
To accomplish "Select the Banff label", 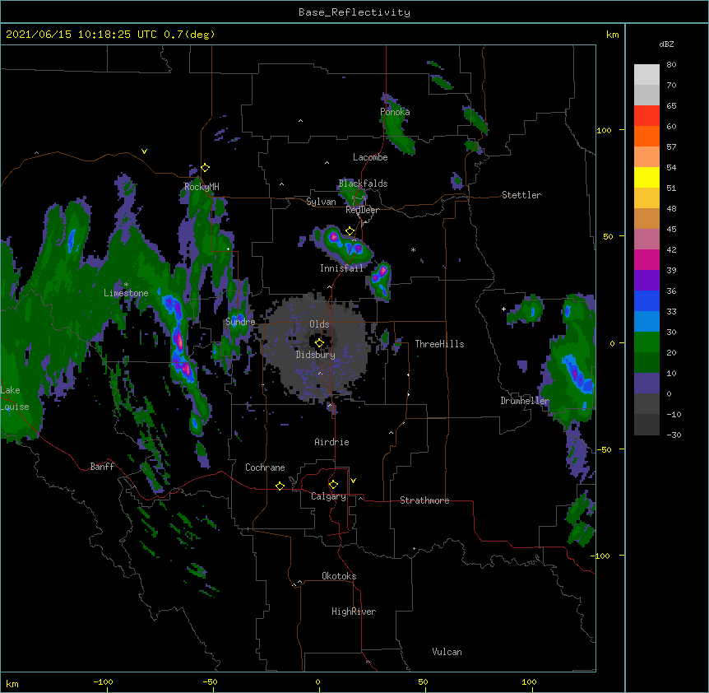I will pos(102,467).
